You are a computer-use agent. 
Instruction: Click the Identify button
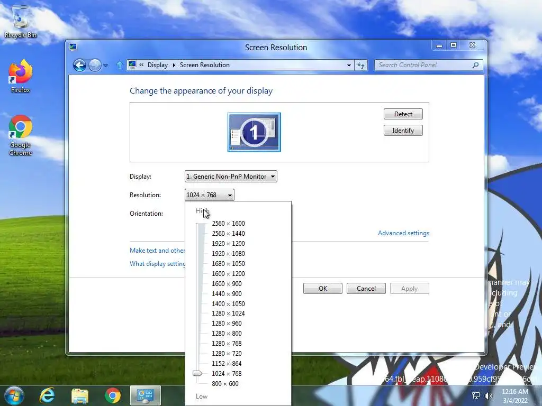403,131
